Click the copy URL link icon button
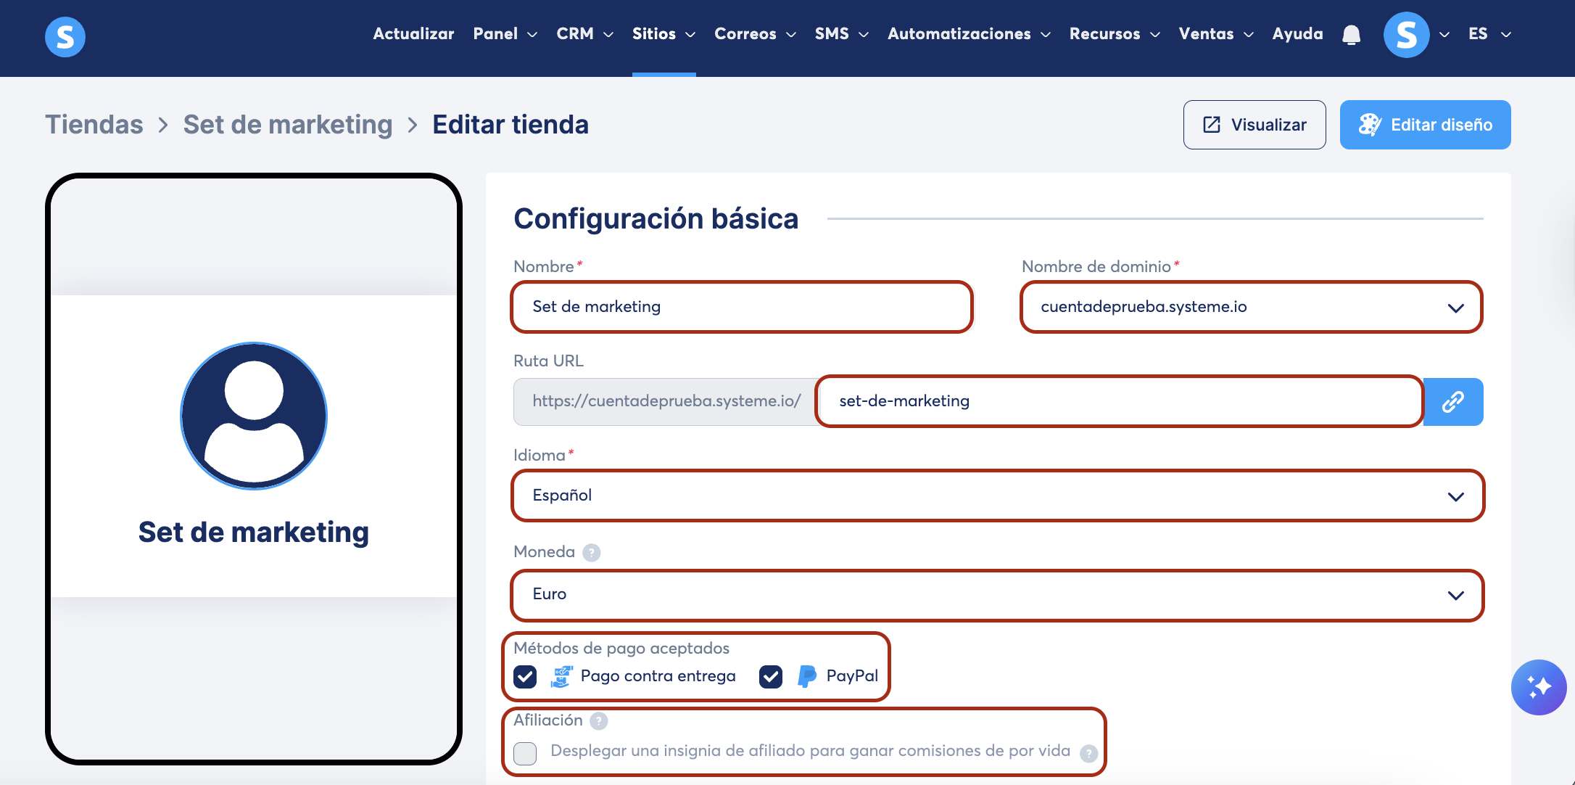This screenshot has height=785, width=1575. tap(1453, 401)
